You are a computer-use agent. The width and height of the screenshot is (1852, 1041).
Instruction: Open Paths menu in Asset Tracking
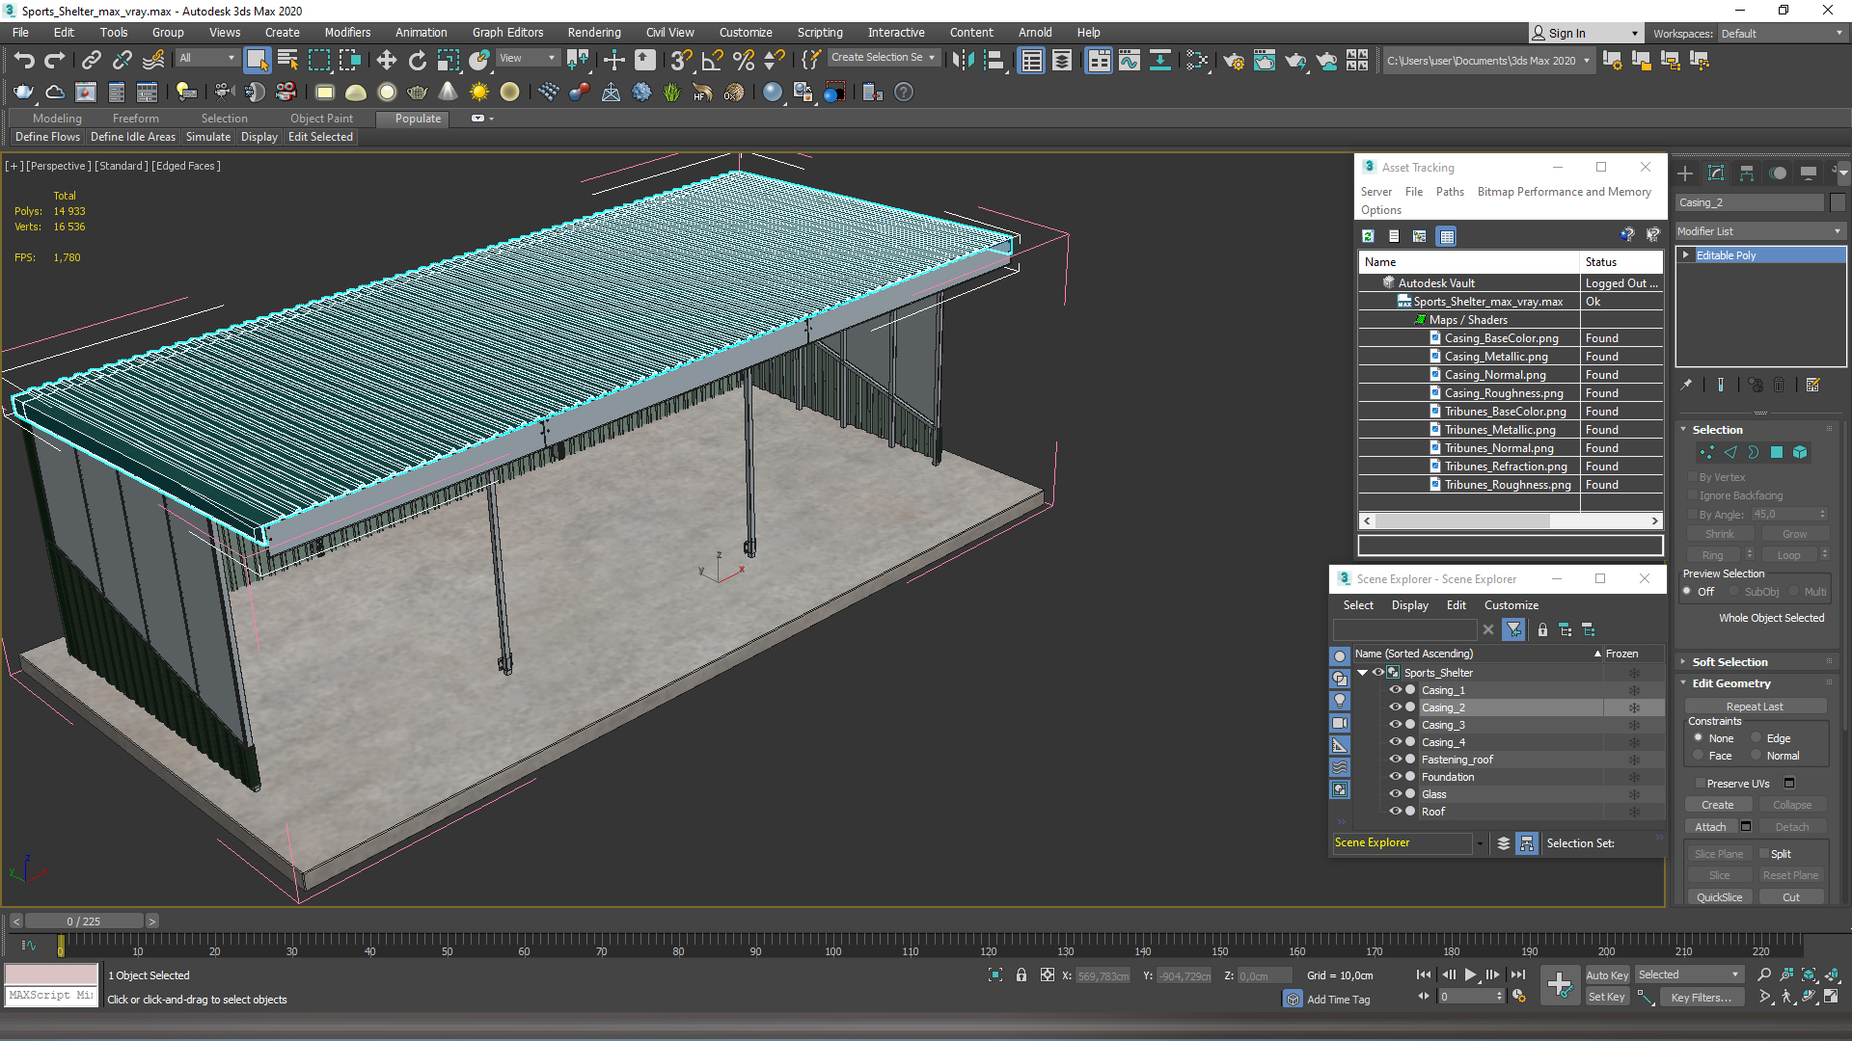[x=1450, y=192]
